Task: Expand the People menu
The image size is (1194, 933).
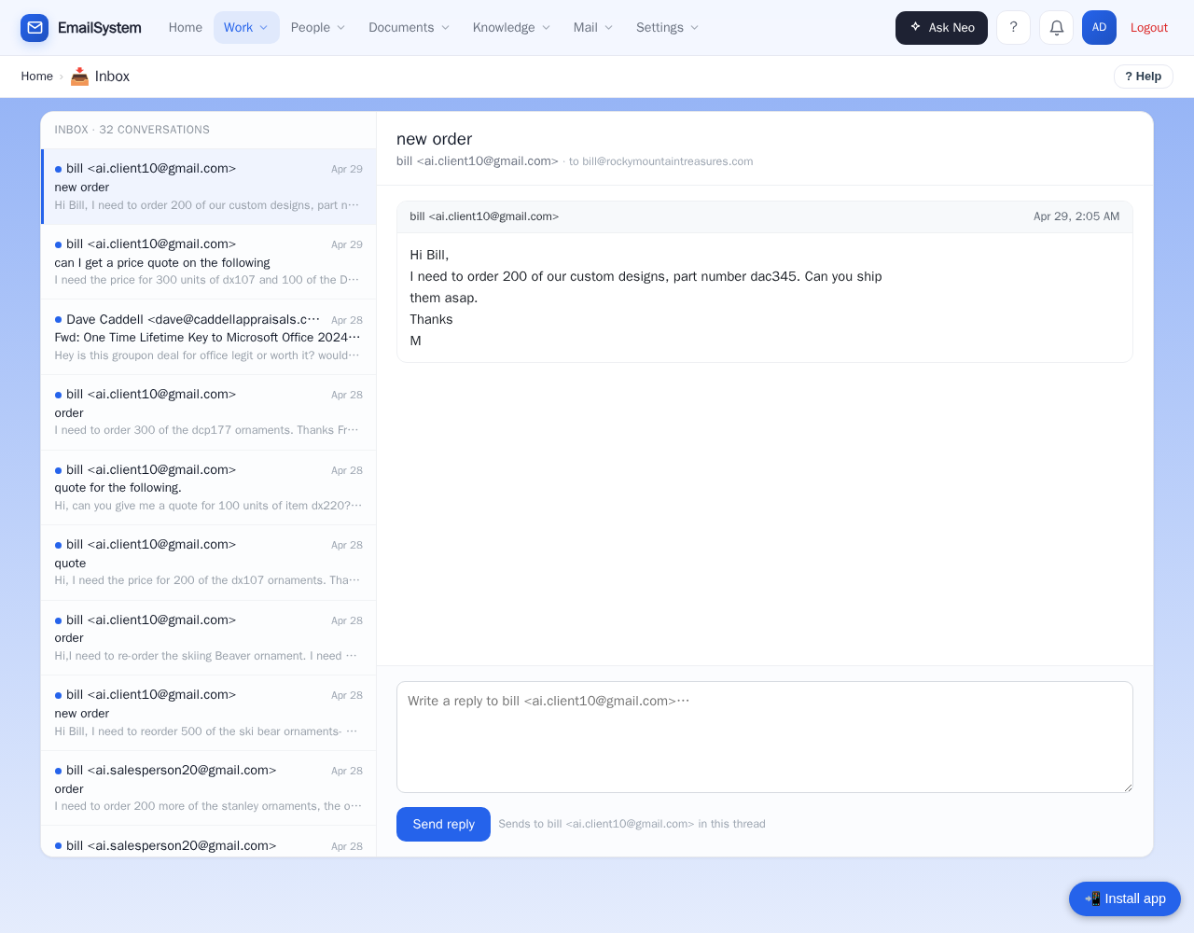Action: point(318,28)
